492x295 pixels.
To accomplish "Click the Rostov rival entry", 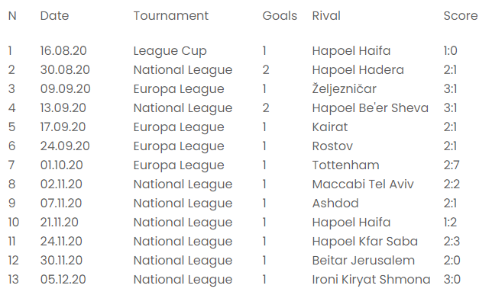I will [332, 146].
